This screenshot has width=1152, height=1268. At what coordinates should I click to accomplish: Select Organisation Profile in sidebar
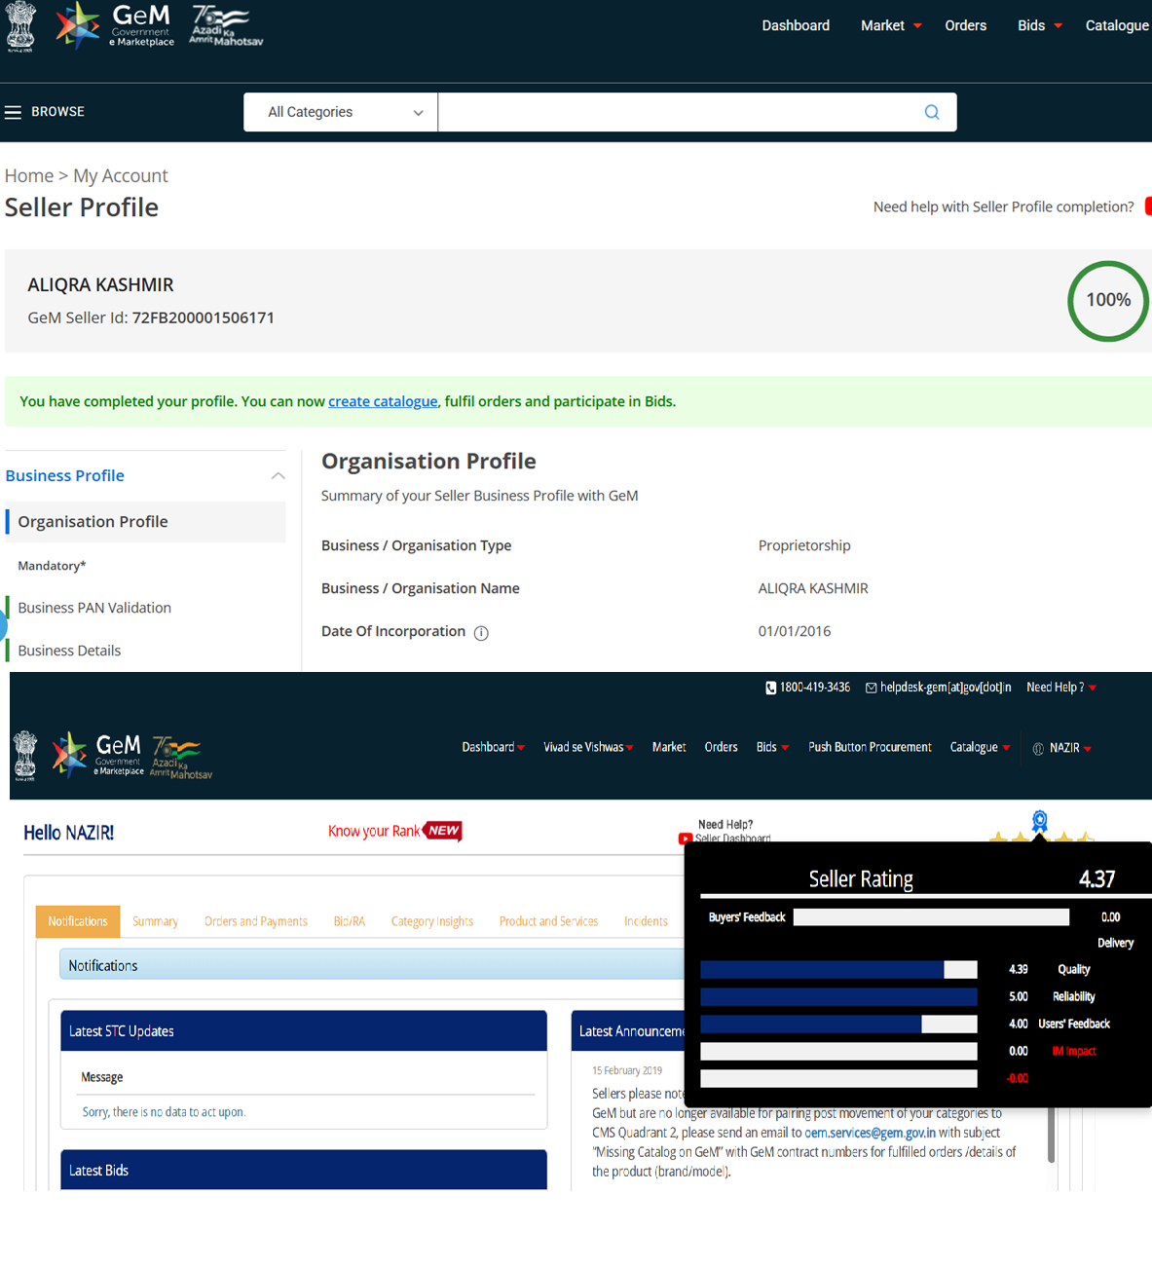(x=146, y=522)
